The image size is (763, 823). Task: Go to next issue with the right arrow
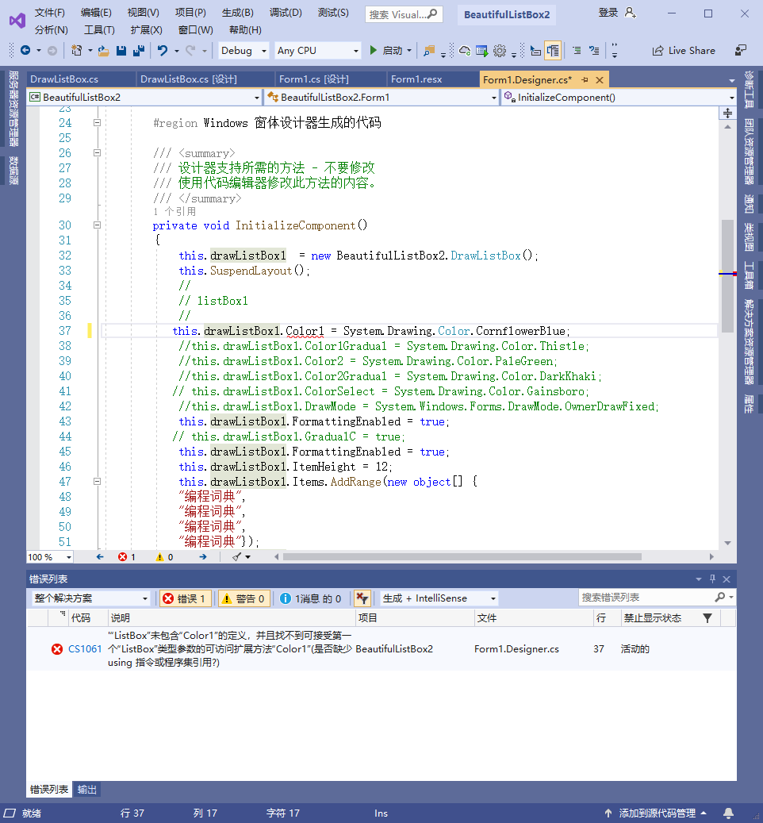pos(203,557)
